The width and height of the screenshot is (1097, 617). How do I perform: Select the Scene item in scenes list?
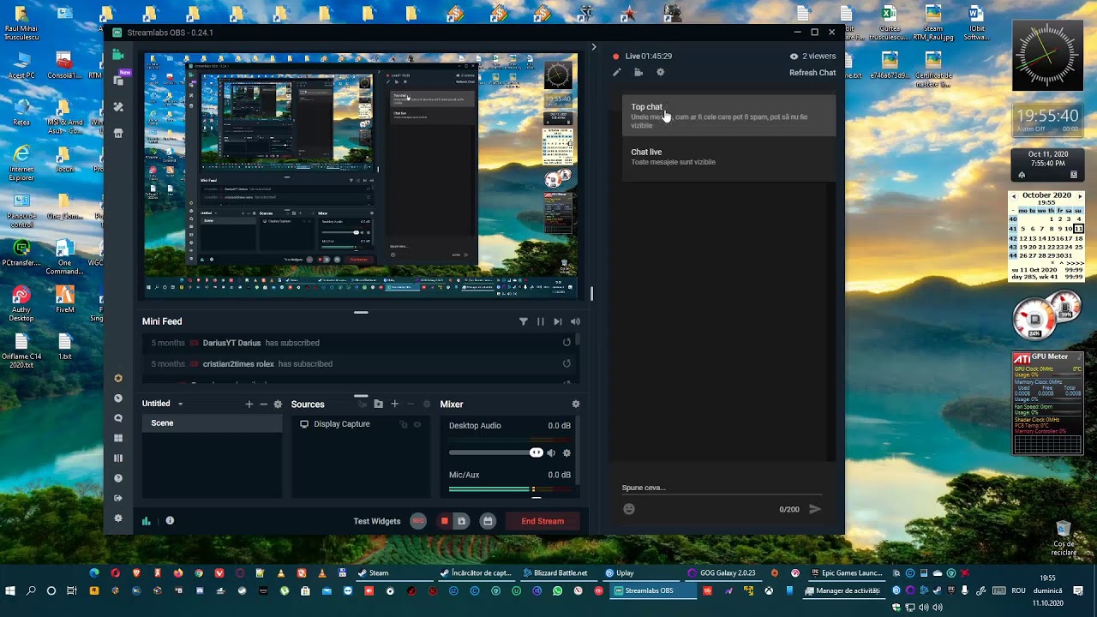[212, 423]
